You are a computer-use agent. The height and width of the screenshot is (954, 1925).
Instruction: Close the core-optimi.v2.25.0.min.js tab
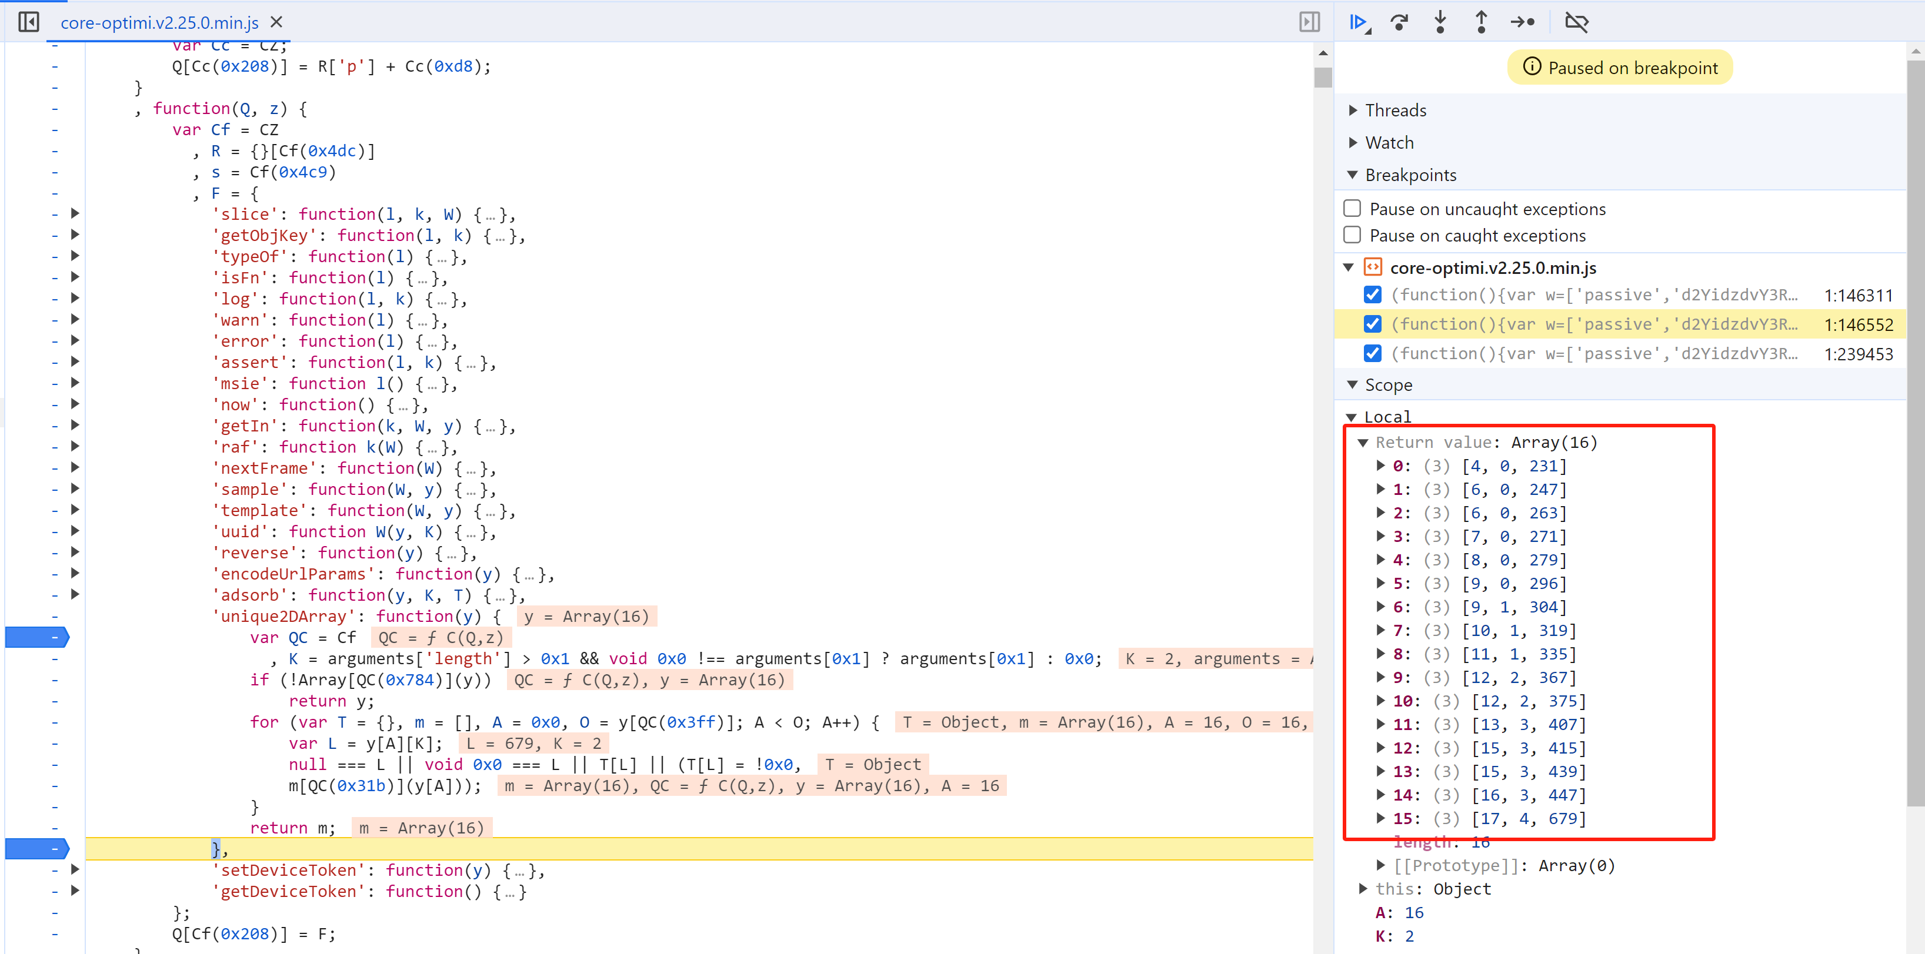point(276,22)
